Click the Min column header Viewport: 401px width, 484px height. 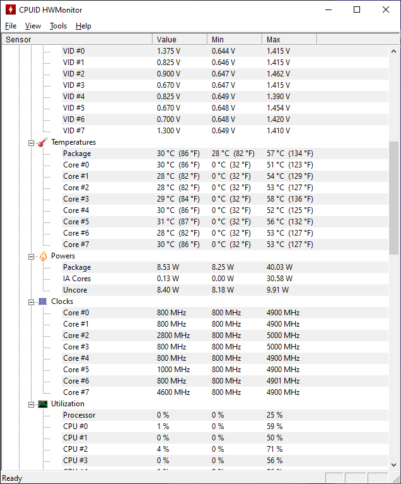[x=235, y=40]
